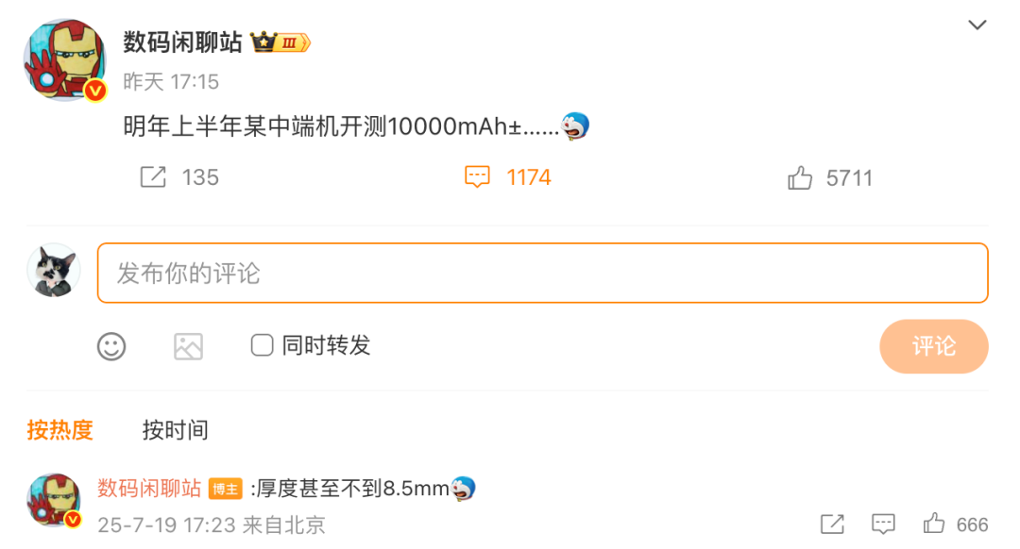Open the emoji picker smiley icon
The image size is (1020, 549).
(x=111, y=346)
